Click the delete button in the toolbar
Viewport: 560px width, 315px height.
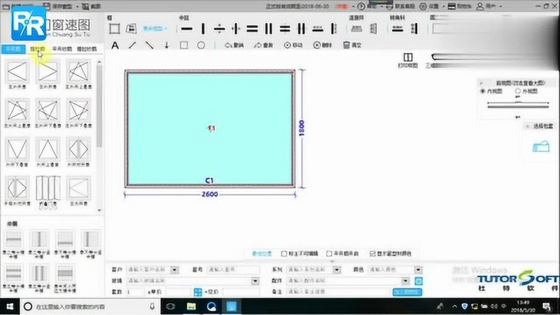[322, 45]
